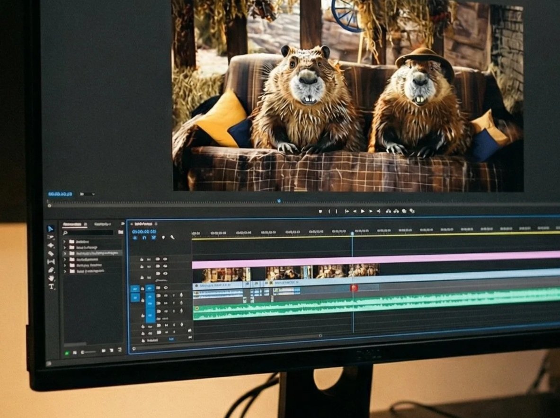Click the Go to Out point button
Screen dimensions: 560x418
click(x=378, y=211)
